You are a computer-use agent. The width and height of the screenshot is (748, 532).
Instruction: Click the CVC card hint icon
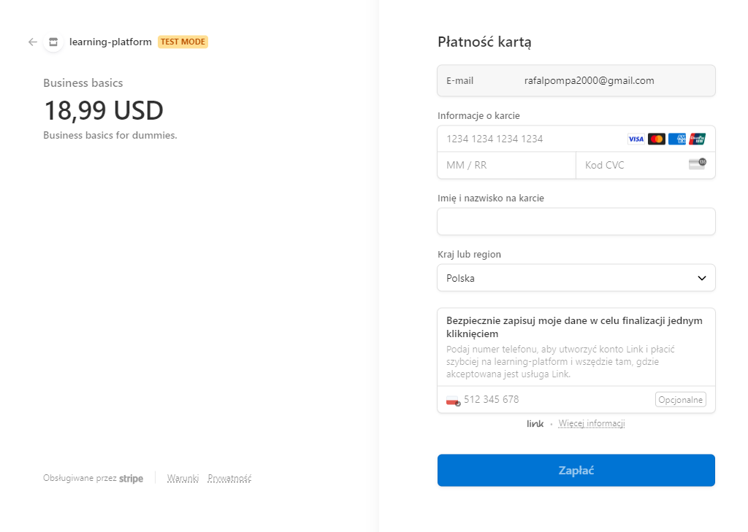pos(697,164)
